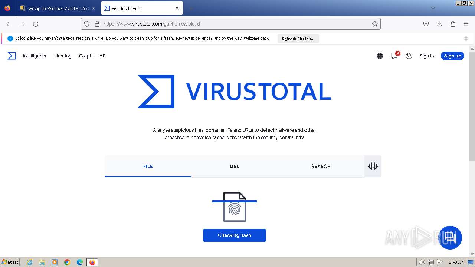
Task: Open the Graph menu item
Action: coord(86,56)
